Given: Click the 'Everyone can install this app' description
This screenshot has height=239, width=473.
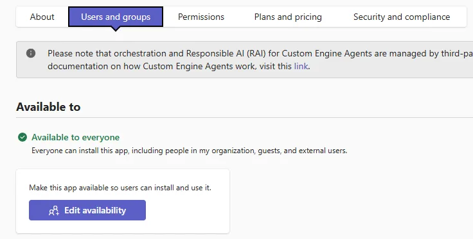Looking at the screenshot, I should 189,151.
